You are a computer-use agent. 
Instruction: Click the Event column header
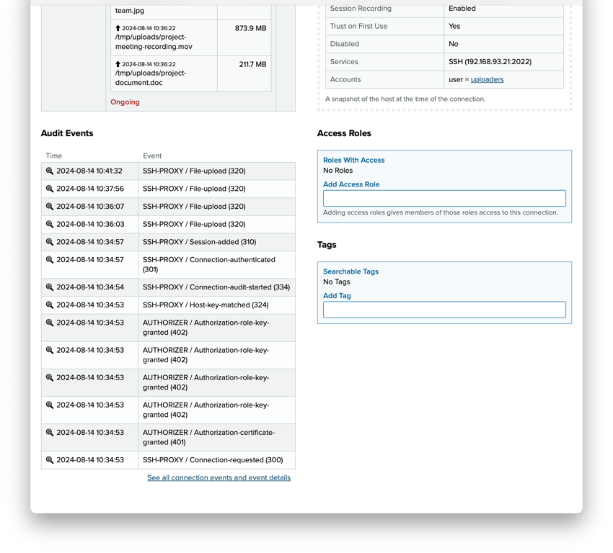[152, 156]
